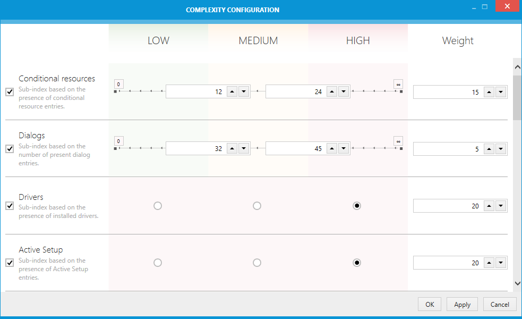This screenshot has height=319, width=522.
Task: Click the down arrow on the vertical scrollbar
Action: tap(517, 283)
